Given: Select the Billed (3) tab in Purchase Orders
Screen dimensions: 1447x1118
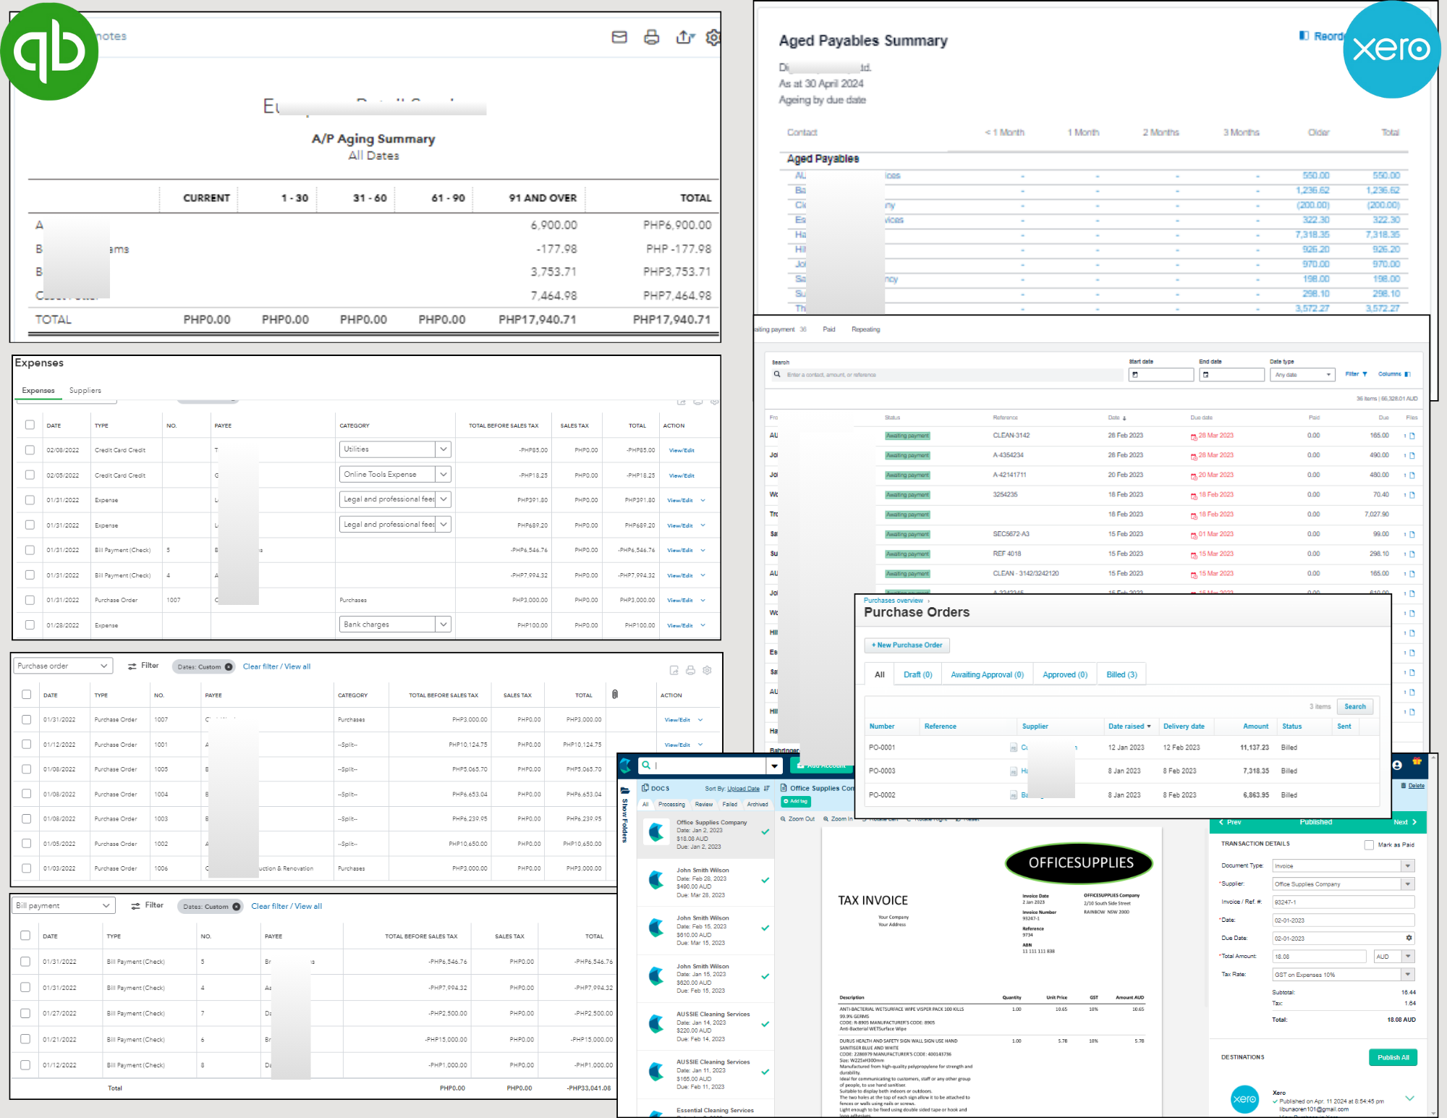Looking at the screenshot, I should pyautogui.click(x=1121, y=674).
